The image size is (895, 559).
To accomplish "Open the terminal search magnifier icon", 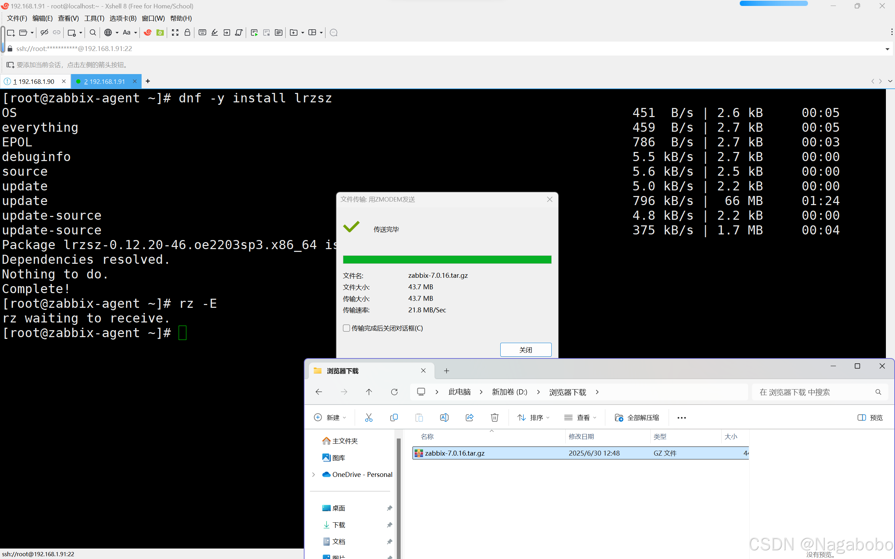I will (93, 32).
